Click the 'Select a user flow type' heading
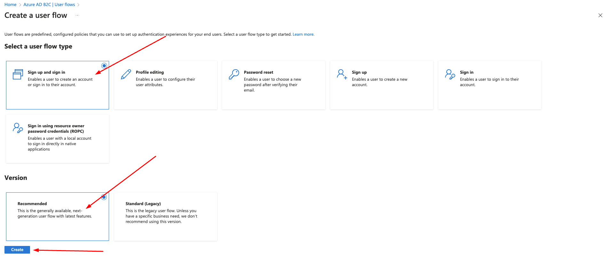 pos(38,47)
